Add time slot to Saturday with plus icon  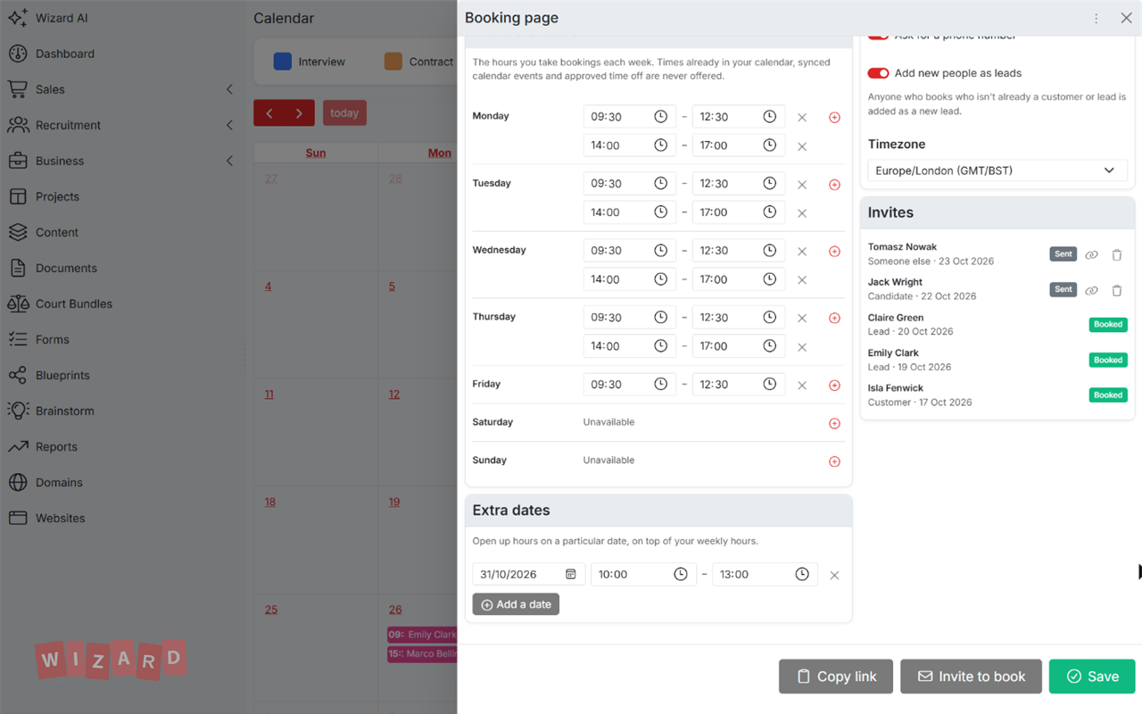pos(834,423)
